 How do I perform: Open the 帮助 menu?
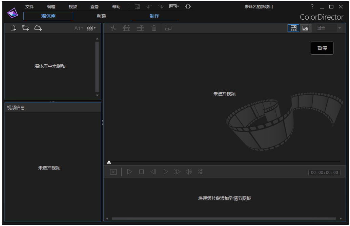[x=116, y=7]
